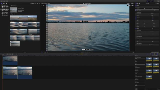
Task: Toggle snapping in the timeline
Action: pos(152,54)
